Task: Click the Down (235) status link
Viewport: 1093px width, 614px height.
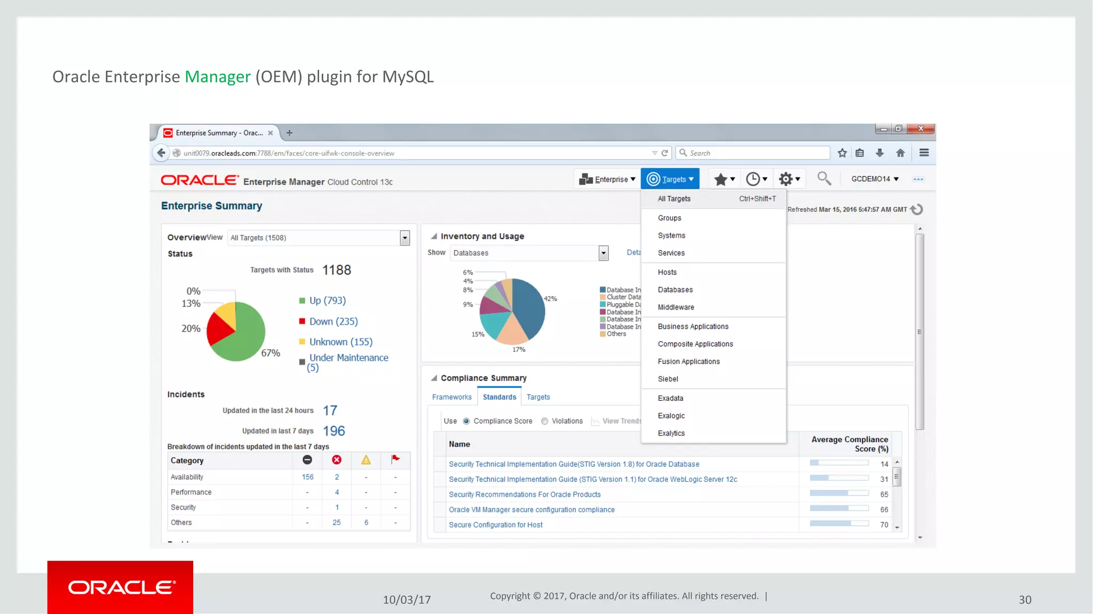Action: point(334,321)
